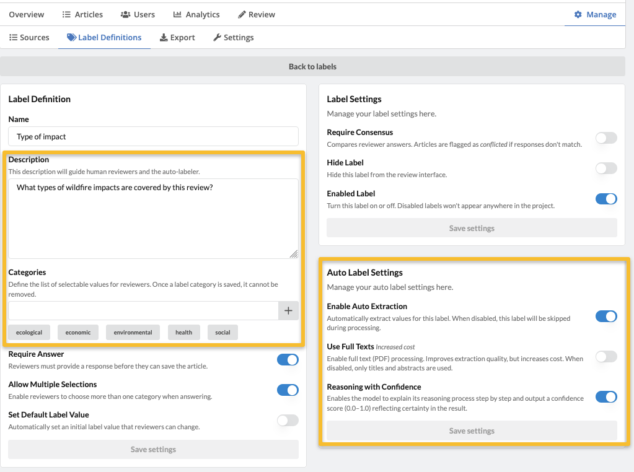This screenshot has height=472, width=634.
Task: Click into the Description text area
Action: click(153, 219)
